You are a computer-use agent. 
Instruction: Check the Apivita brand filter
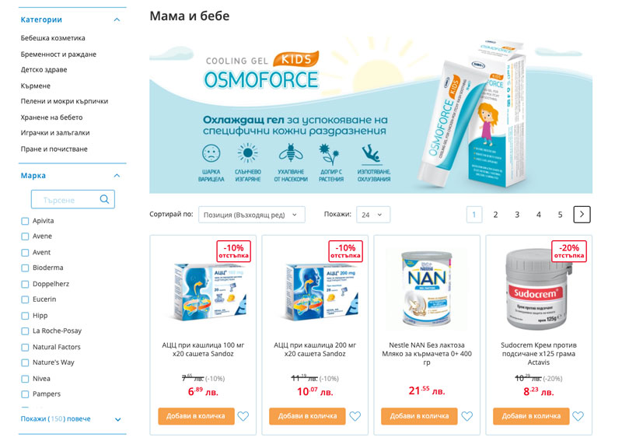(25, 221)
